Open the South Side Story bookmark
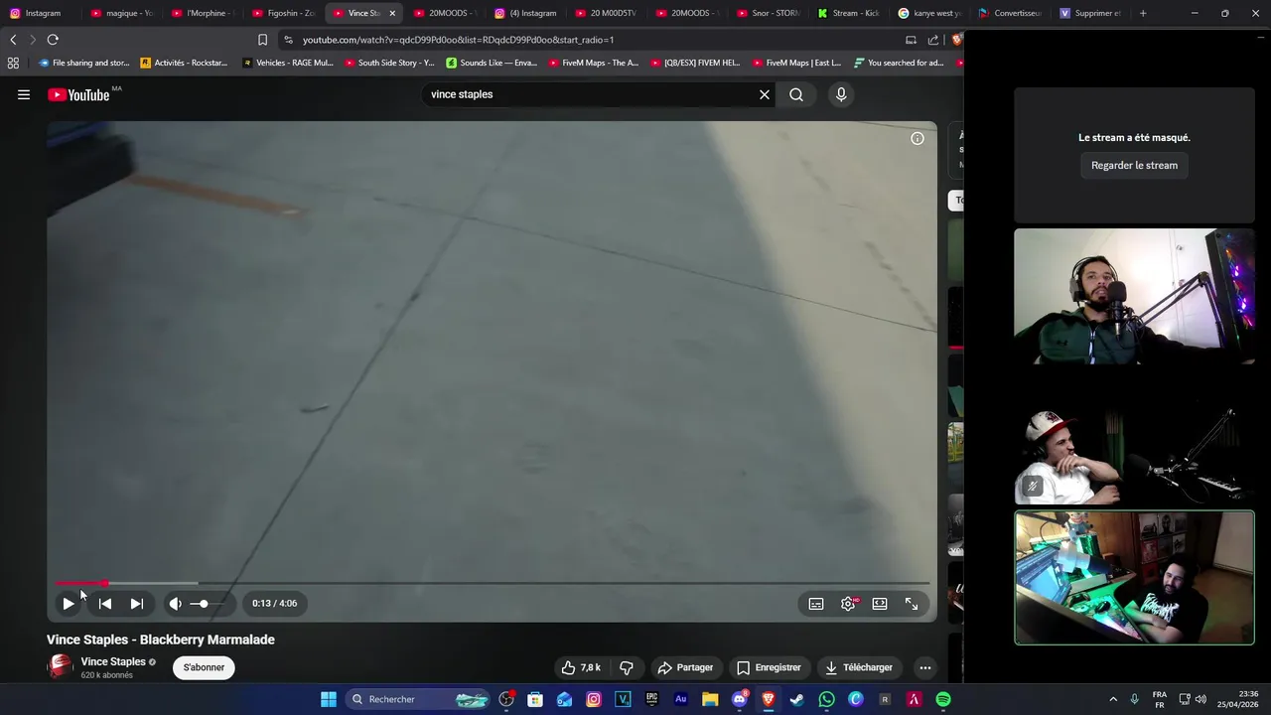1271x715 pixels. pyautogui.click(x=389, y=63)
